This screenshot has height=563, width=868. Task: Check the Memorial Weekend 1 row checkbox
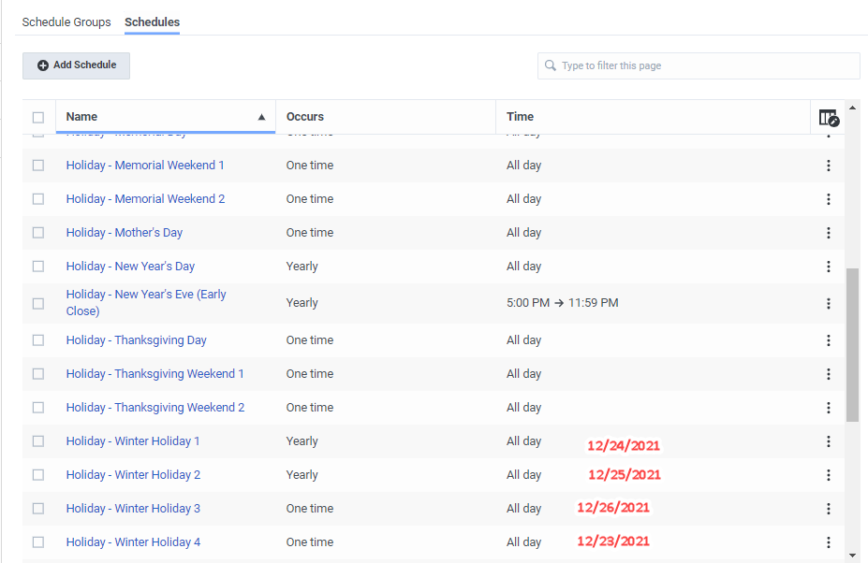[38, 166]
